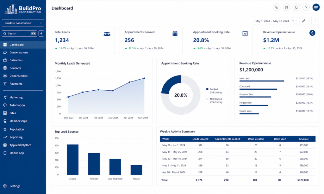Expand the BuildPro Construction account dropdown

coord(23,23)
